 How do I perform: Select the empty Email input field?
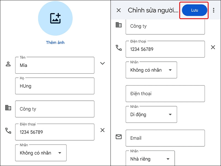tap(165, 138)
